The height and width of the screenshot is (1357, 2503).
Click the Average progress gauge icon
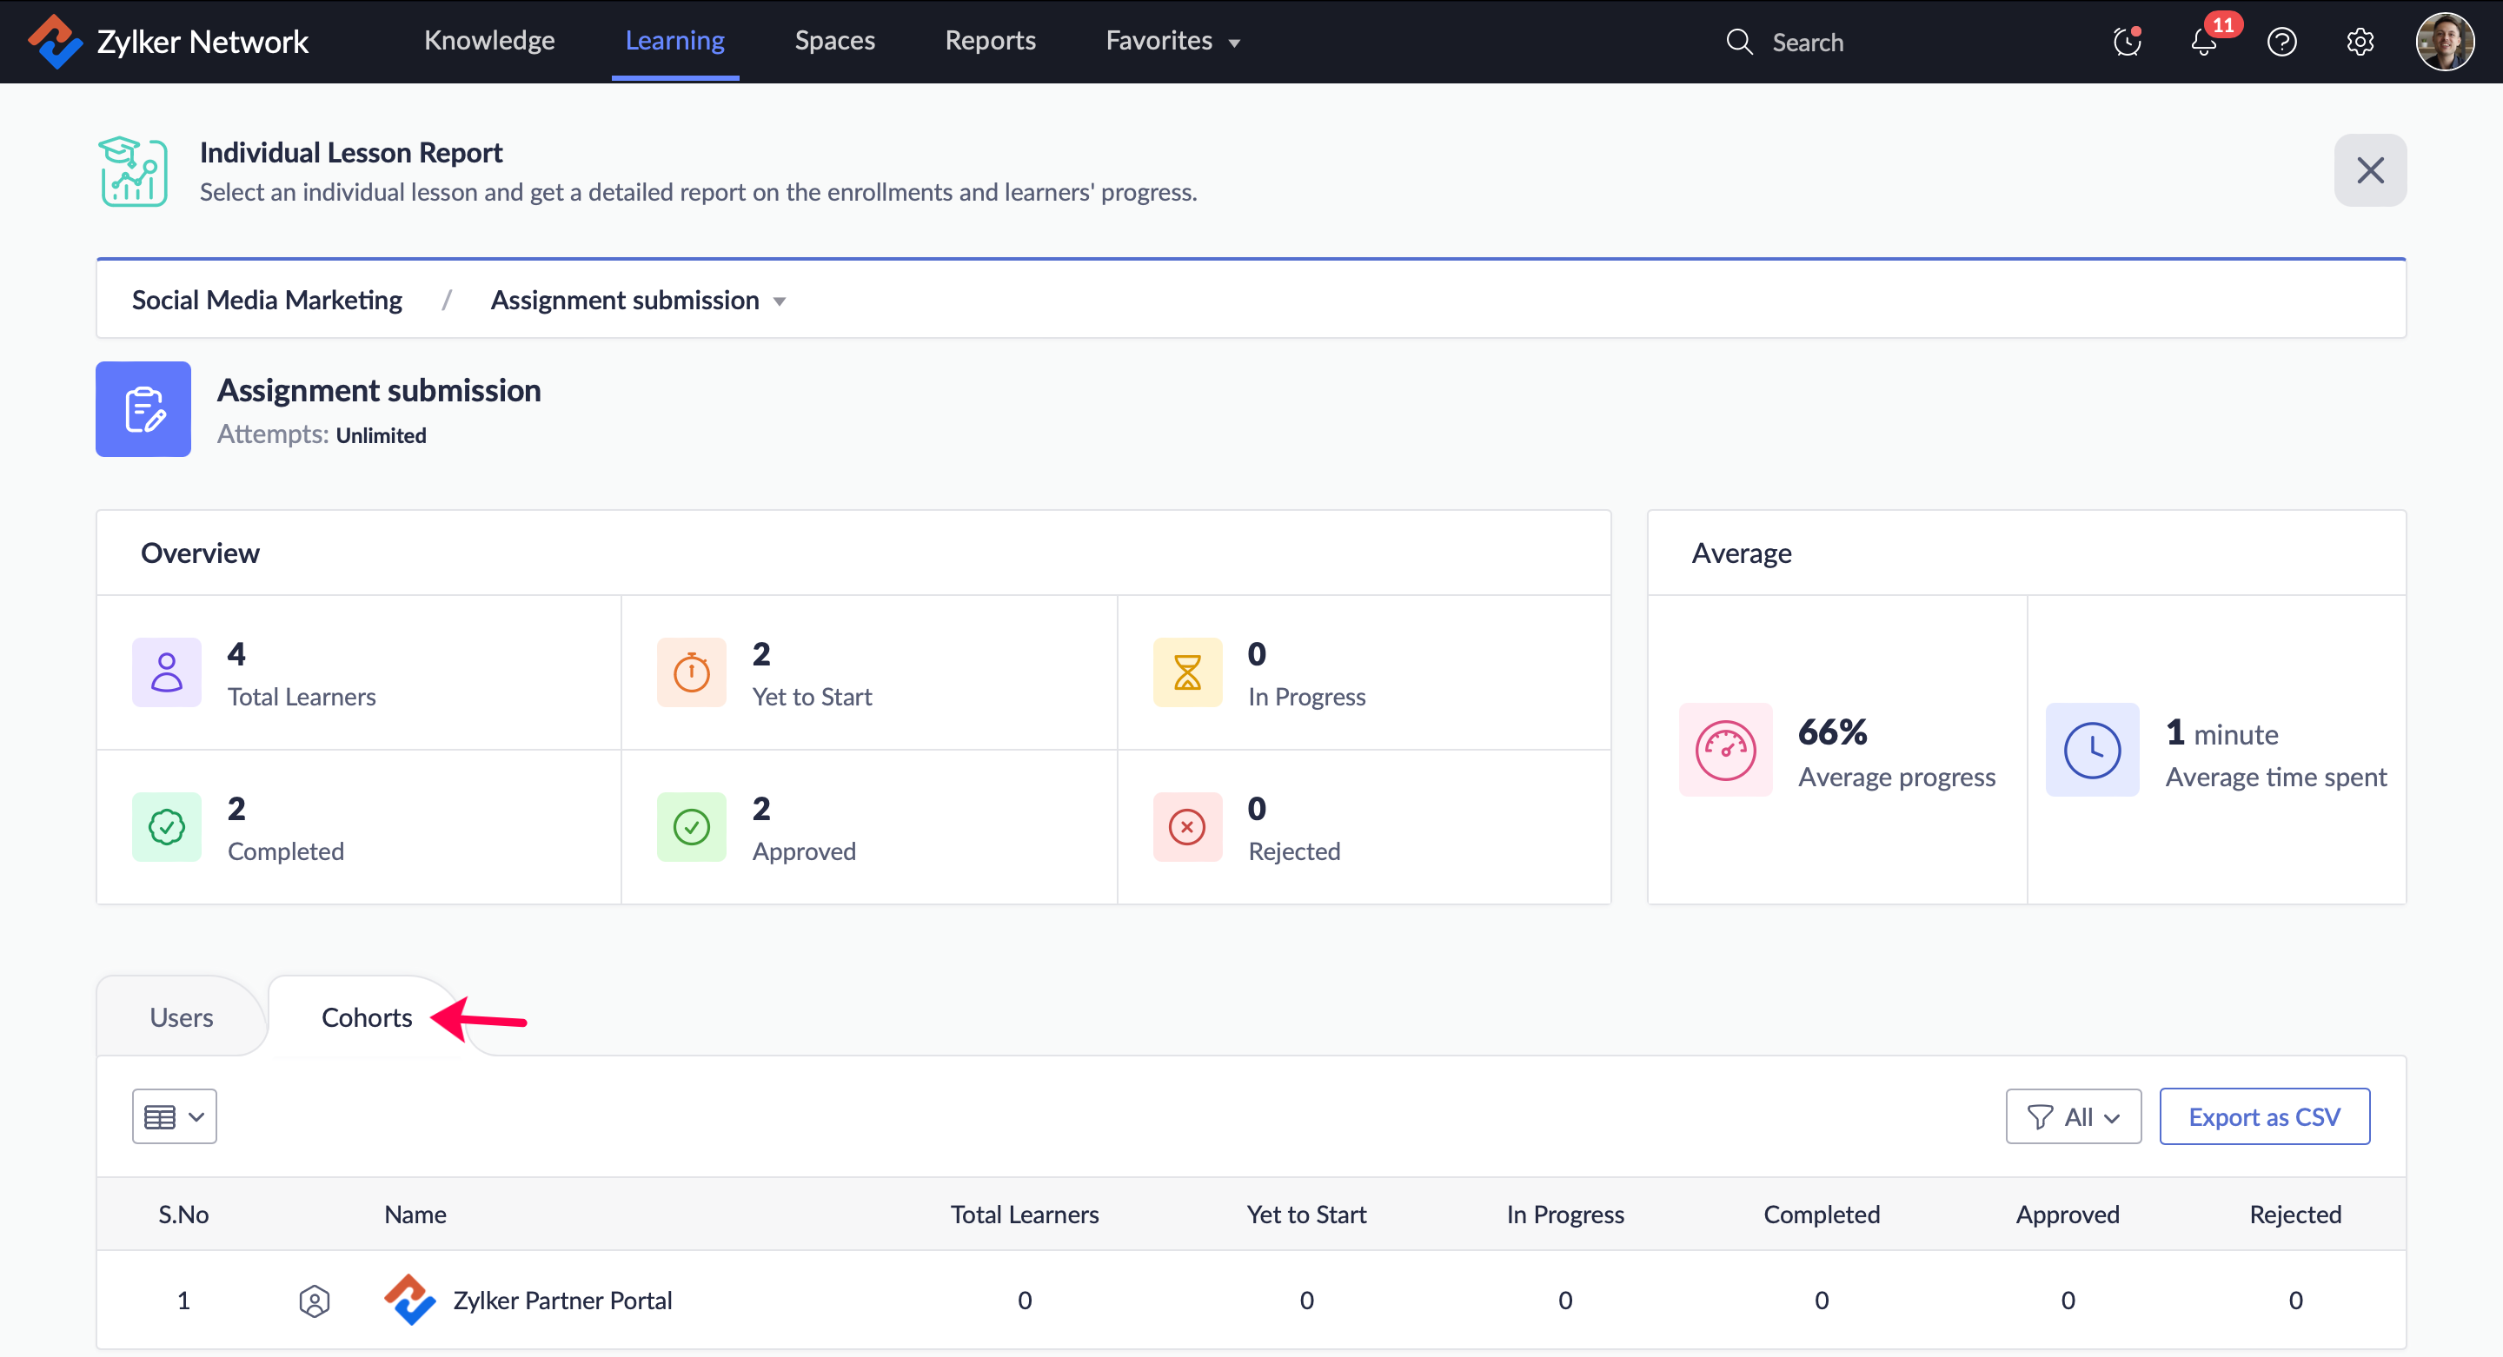(x=1724, y=750)
